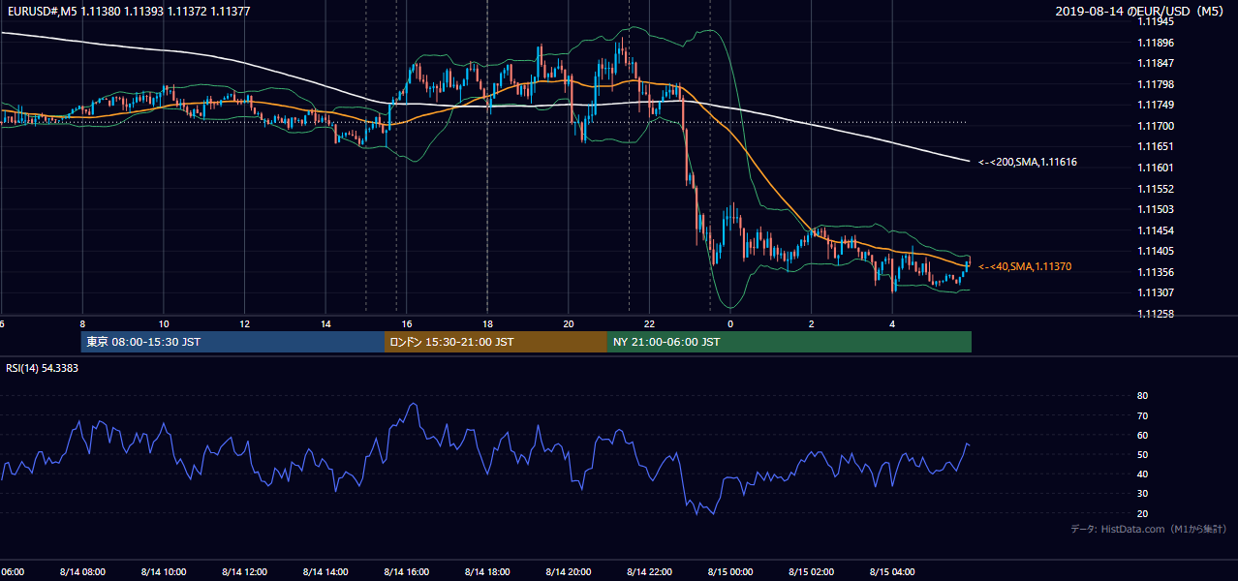Click the 200 SMA 1.11616 label

click(x=1028, y=163)
